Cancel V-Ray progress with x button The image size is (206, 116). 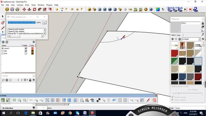[x=44, y=23]
